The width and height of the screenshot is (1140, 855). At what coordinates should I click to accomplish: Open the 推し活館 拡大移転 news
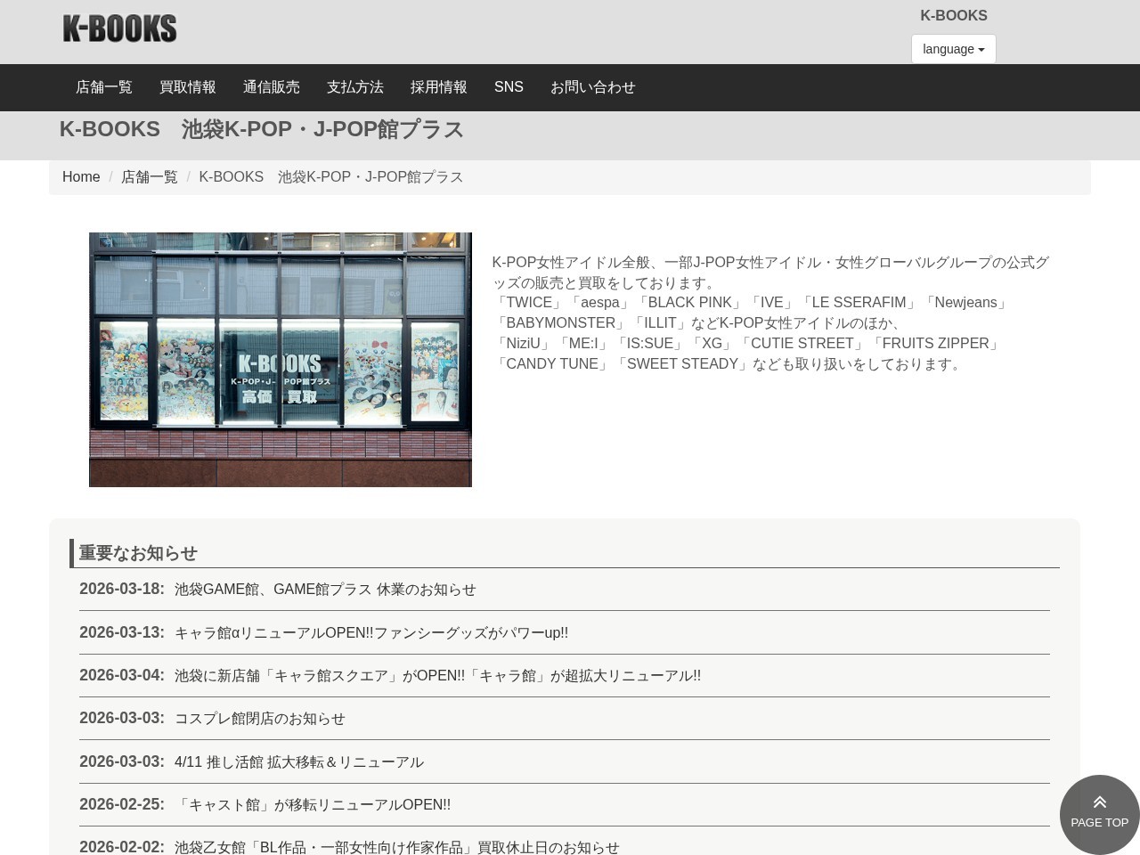click(298, 761)
